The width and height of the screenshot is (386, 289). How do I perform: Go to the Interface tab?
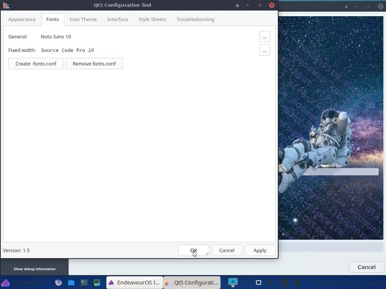tap(118, 20)
